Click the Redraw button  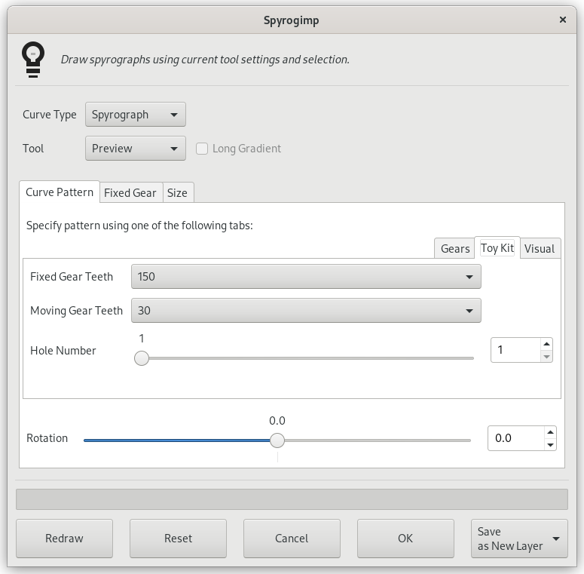(x=65, y=539)
